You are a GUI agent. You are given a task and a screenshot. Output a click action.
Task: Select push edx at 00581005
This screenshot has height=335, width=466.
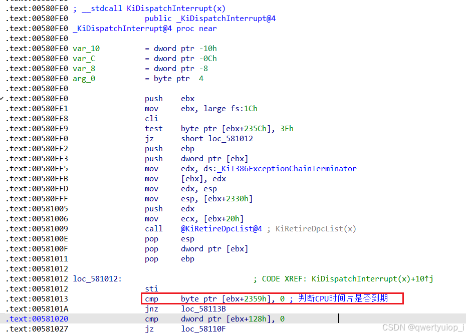tap(169, 209)
